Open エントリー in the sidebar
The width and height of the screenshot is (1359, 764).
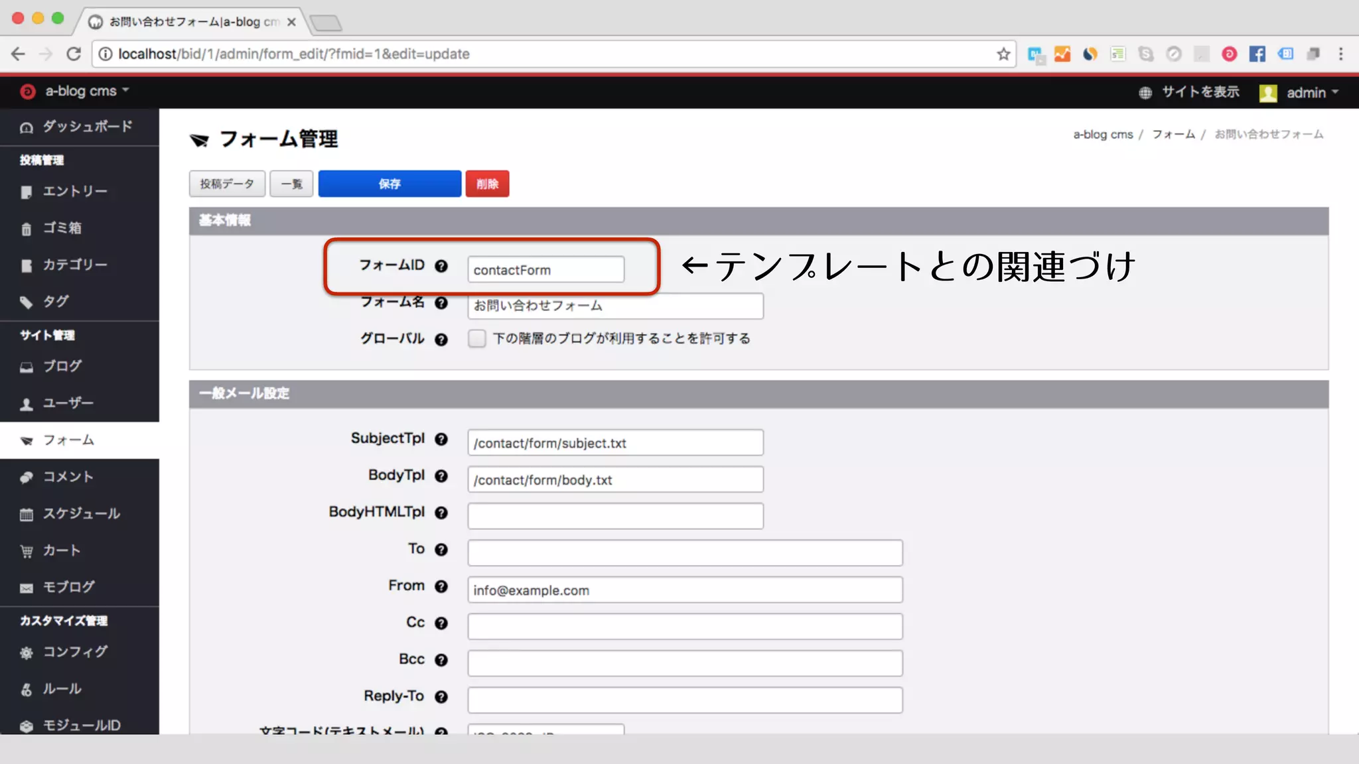coord(80,192)
